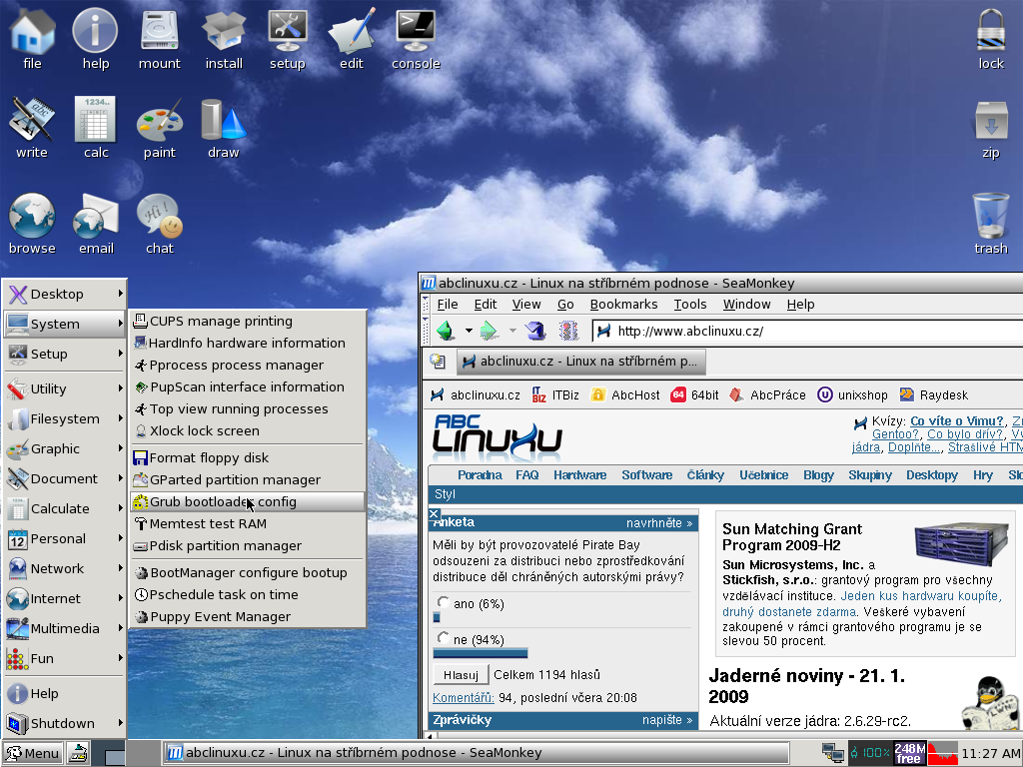The width and height of the screenshot is (1023, 767).
Task: Open the Komentářů comments link
Action: click(464, 698)
